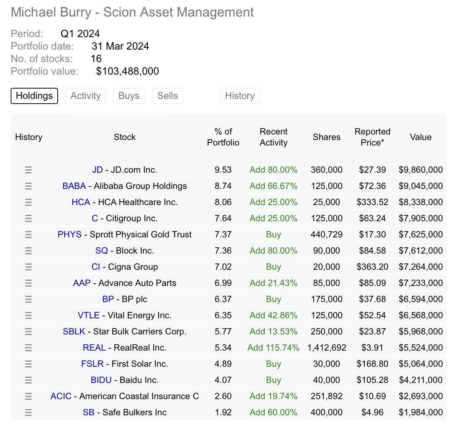
Task: Click the 'Add 13.53%' activity cell
Action: 273,331
